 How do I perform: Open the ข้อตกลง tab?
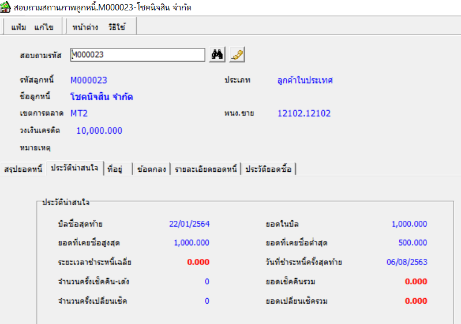tap(151, 169)
